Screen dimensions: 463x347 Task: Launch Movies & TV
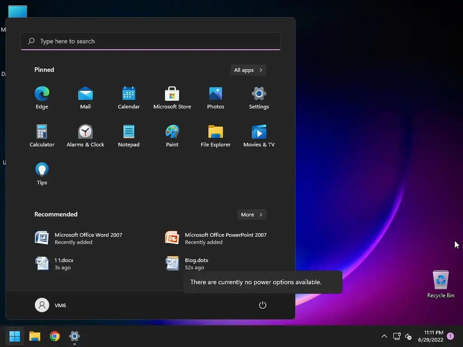[259, 136]
